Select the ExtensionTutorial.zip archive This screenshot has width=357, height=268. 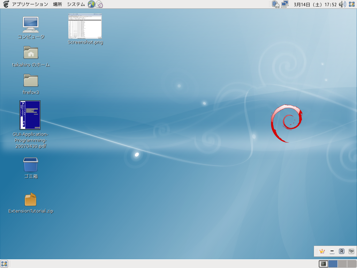[31, 200]
